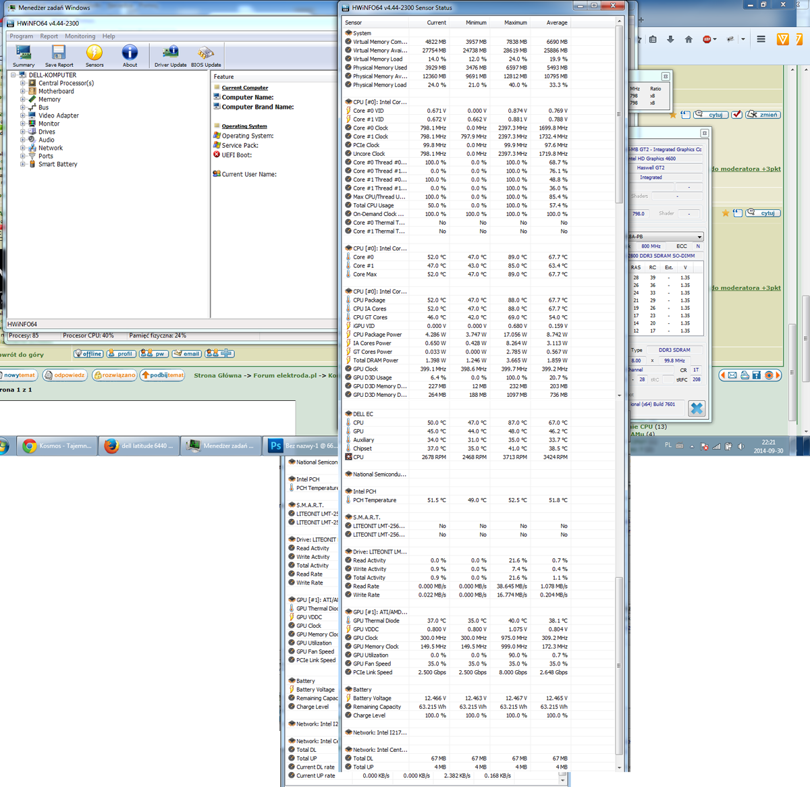
Task: Click the printer icon in forum pager bar
Action: tap(745, 375)
